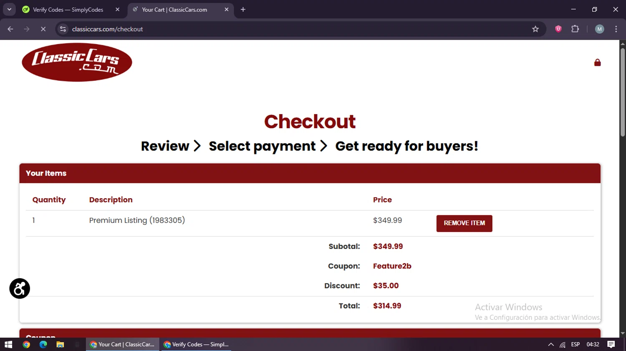Open Microsoft Edge from the taskbar
This screenshot has width=626, height=351.
coord(43,344)
